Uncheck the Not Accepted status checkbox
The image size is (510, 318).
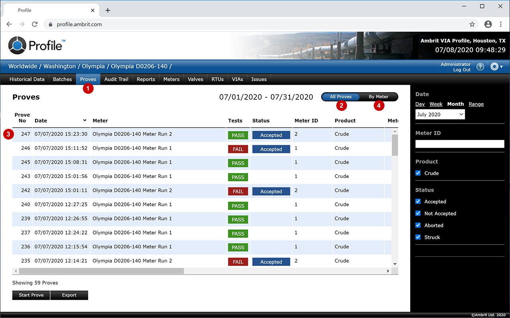(418, 213)
